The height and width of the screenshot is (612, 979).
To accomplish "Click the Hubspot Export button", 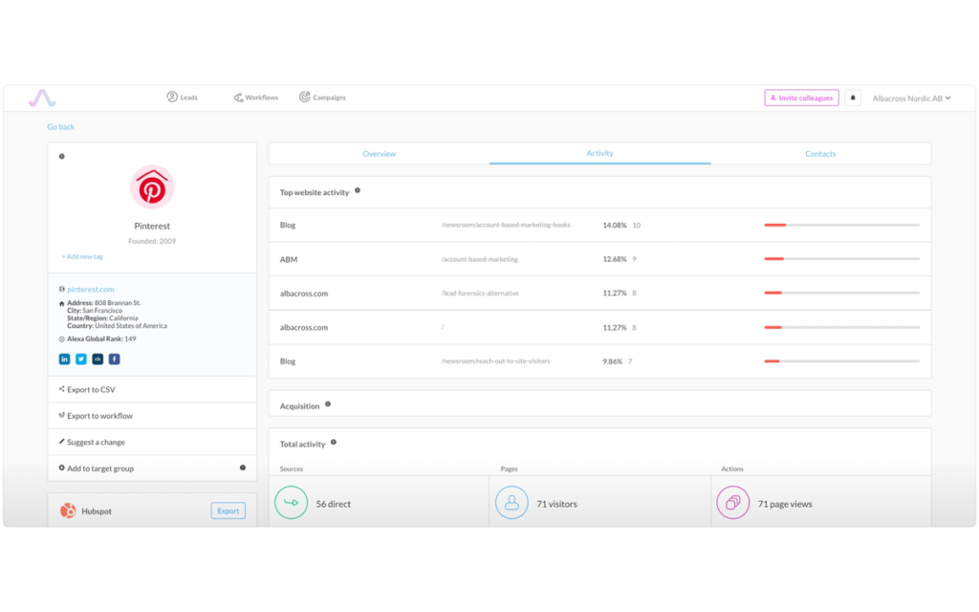I will pos(228,511).
